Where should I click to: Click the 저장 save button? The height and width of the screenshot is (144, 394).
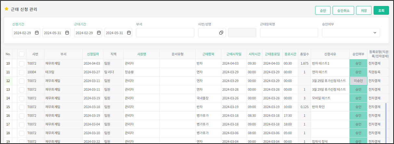point(363,10)
